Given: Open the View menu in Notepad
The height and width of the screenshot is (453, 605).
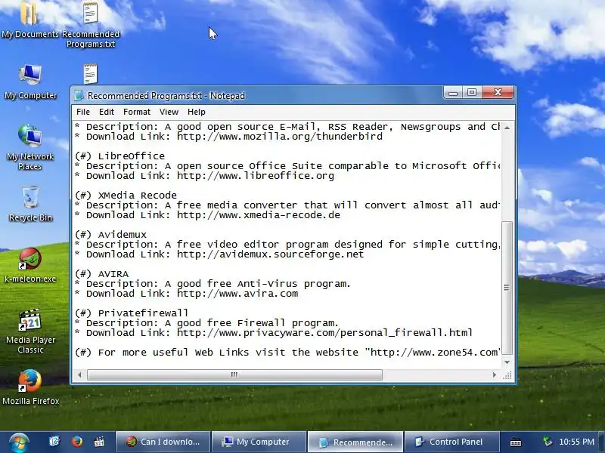Looking at the screenshot, I should (169, 112).
